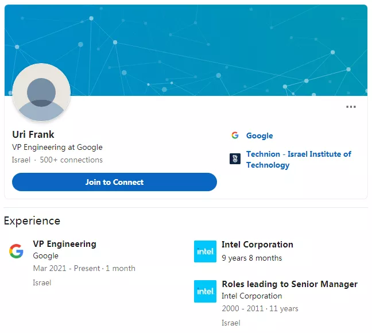This screenshot has height=333, width=372.
Task: Click the default profile avatar picture
Action: click(x=41, y=92)
